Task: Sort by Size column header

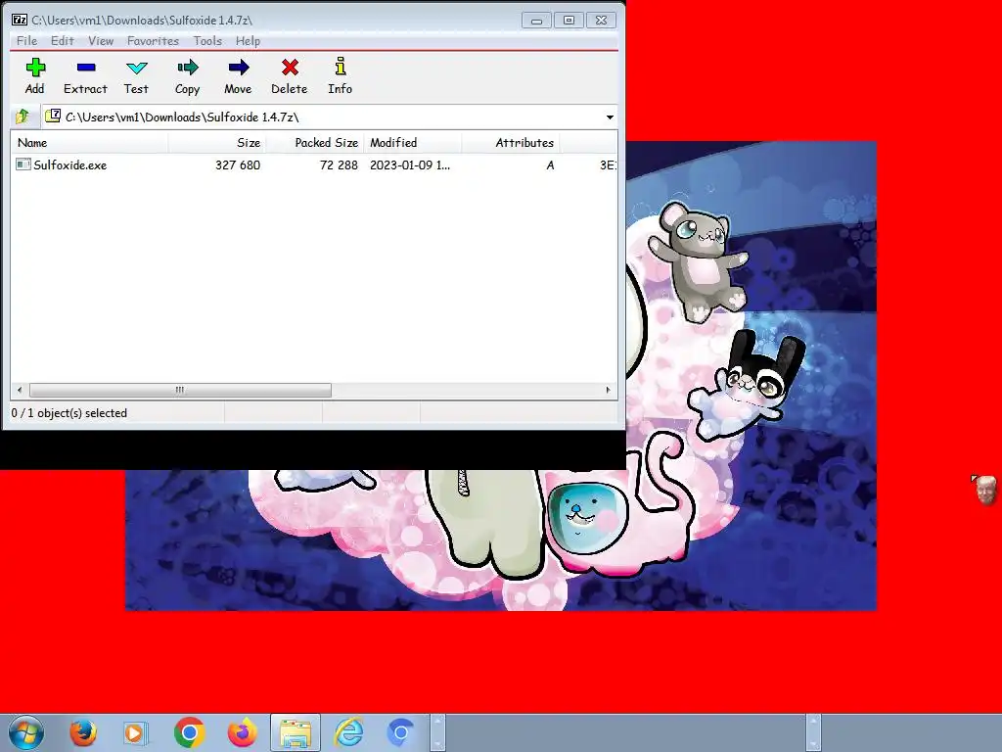Action: click(x=217, y=143)
